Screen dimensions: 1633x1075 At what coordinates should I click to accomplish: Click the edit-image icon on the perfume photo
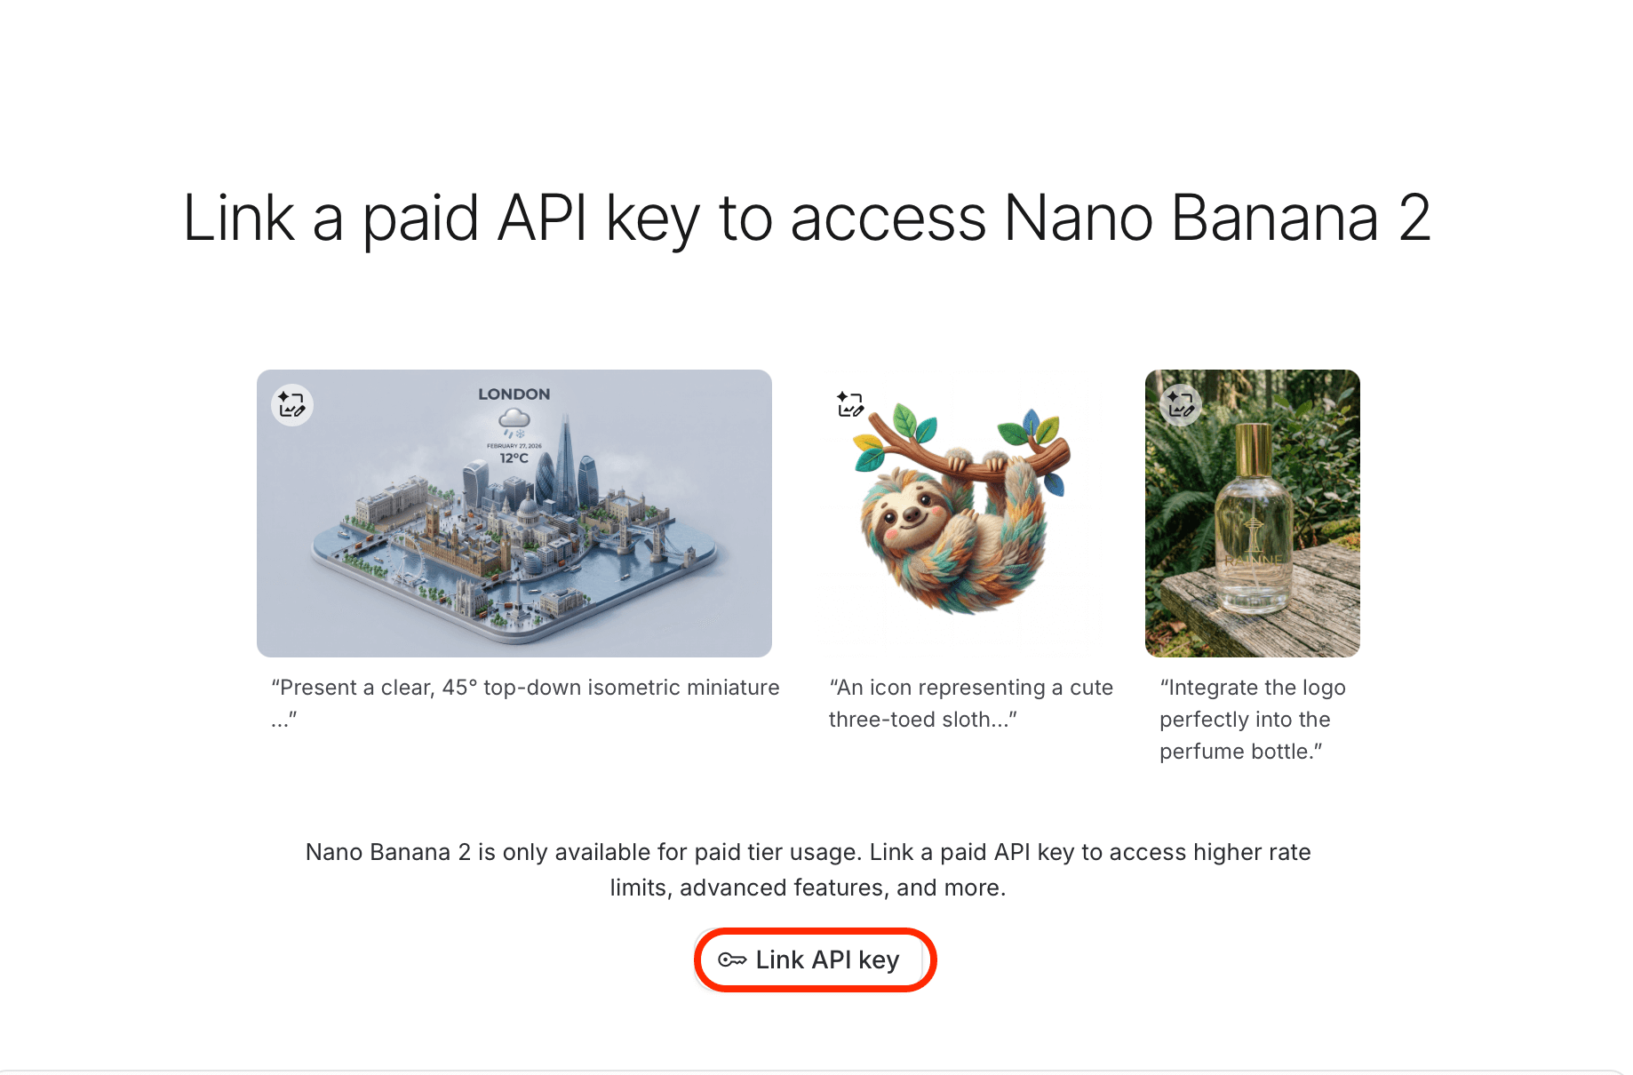tap(1181, 405)
